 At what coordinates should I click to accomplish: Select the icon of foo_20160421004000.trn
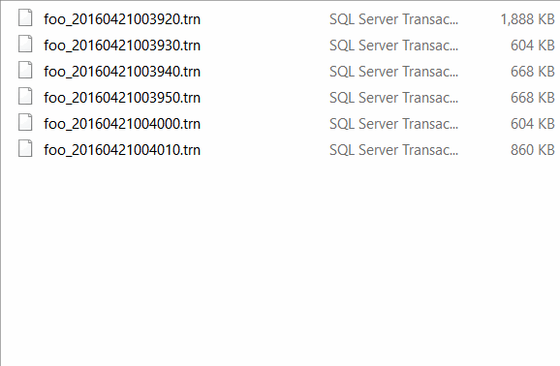pos(25,122)
